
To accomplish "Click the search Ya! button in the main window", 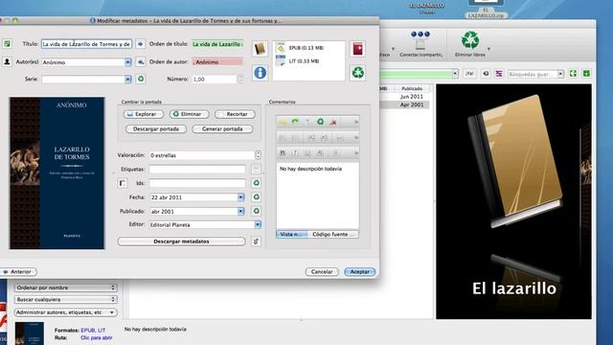I will tap(469, 74).
